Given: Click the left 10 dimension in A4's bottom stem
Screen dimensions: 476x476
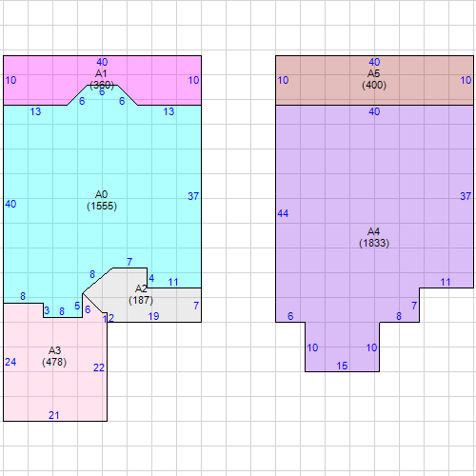Looking at the screenshot, I should (x=312, y=347).
